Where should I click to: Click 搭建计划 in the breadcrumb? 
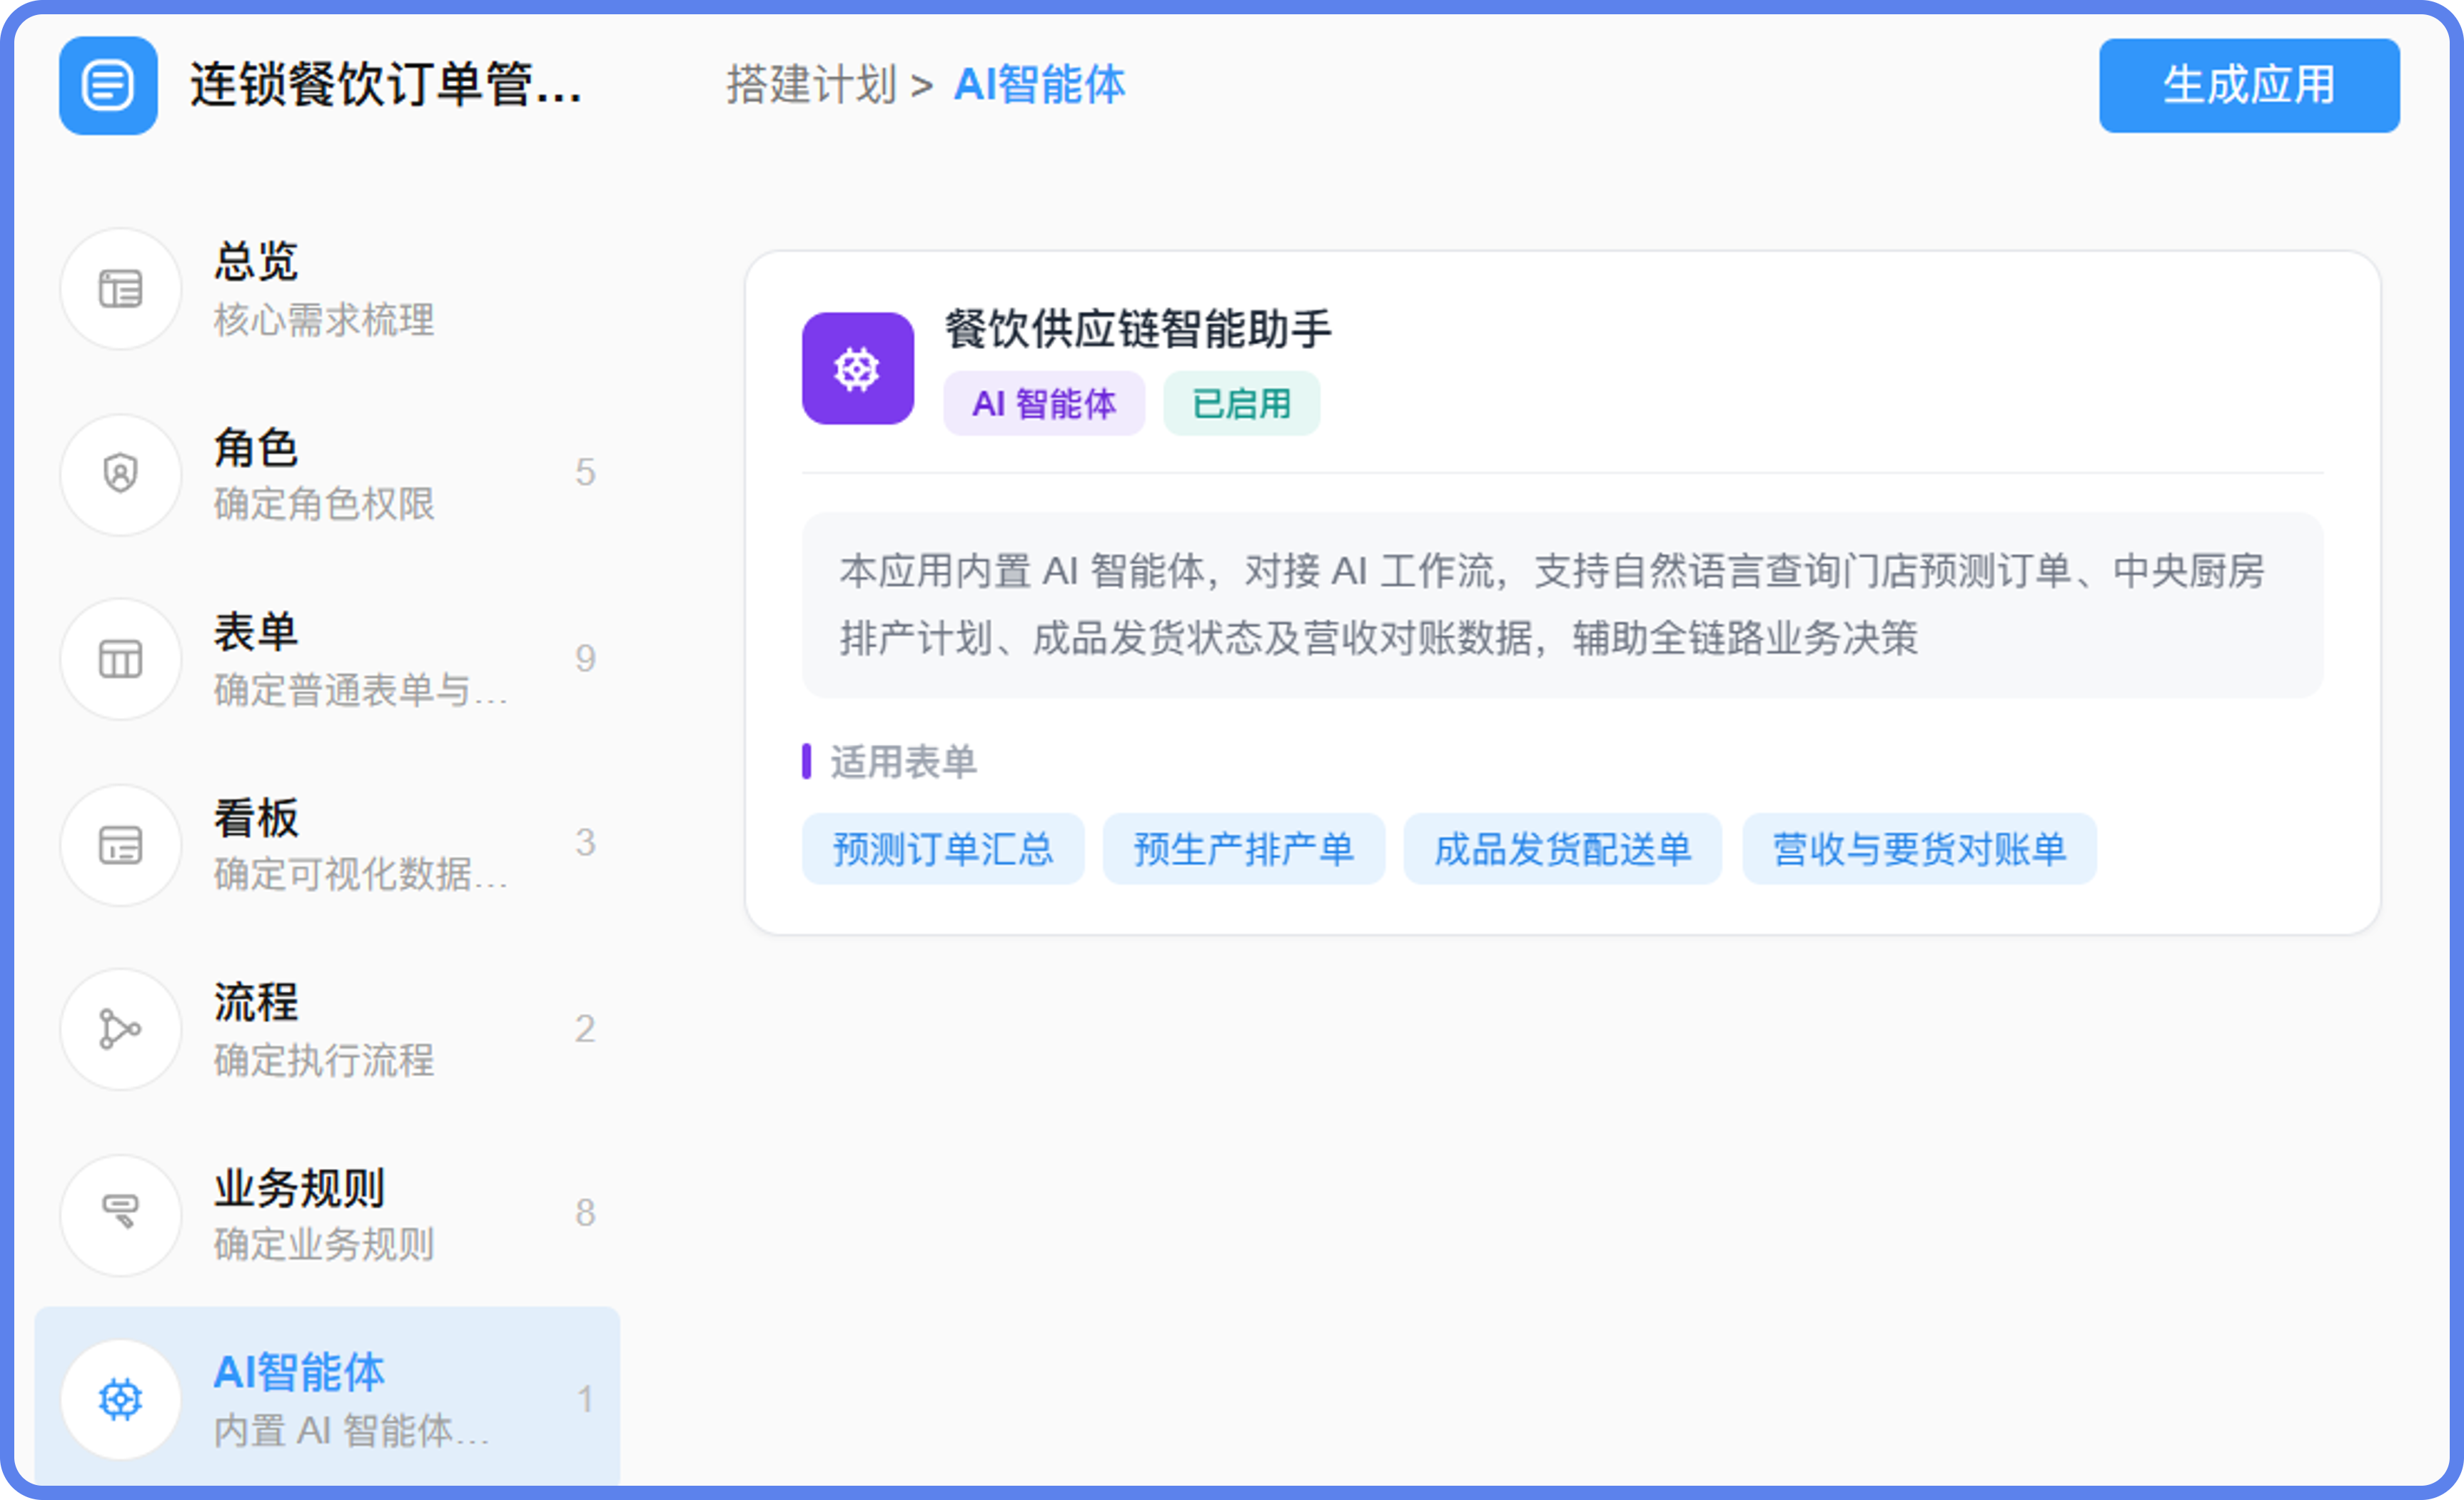(x=811, y=84)
